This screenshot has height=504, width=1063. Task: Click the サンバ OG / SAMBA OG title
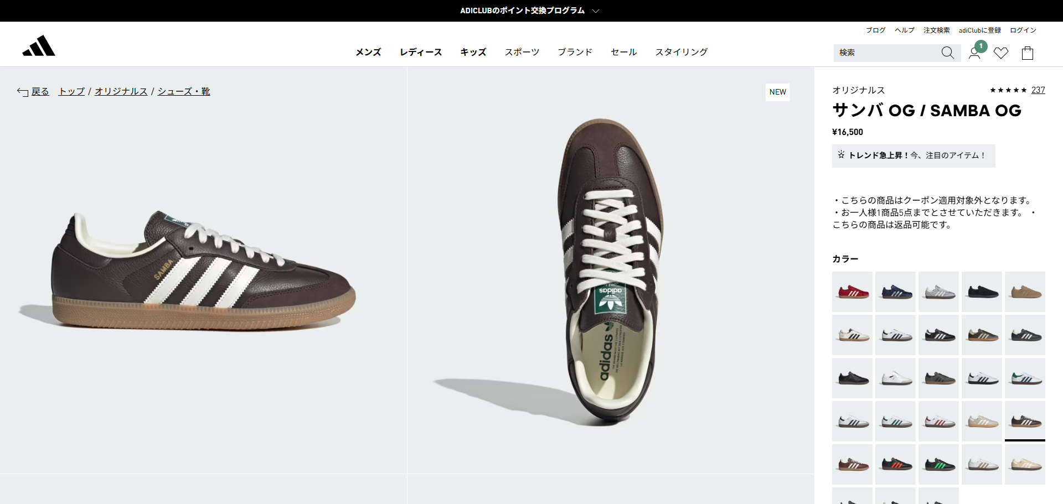click(927, 111)
